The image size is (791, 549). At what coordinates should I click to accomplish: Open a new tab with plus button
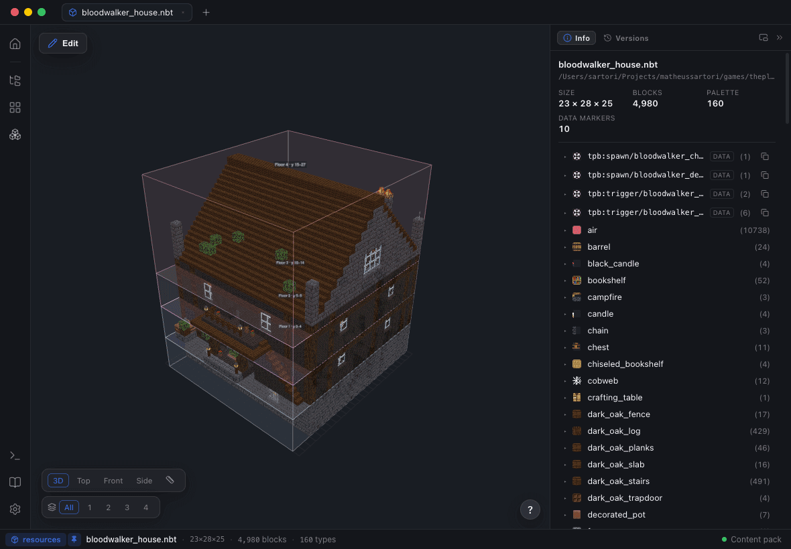(x=206, y=12)
